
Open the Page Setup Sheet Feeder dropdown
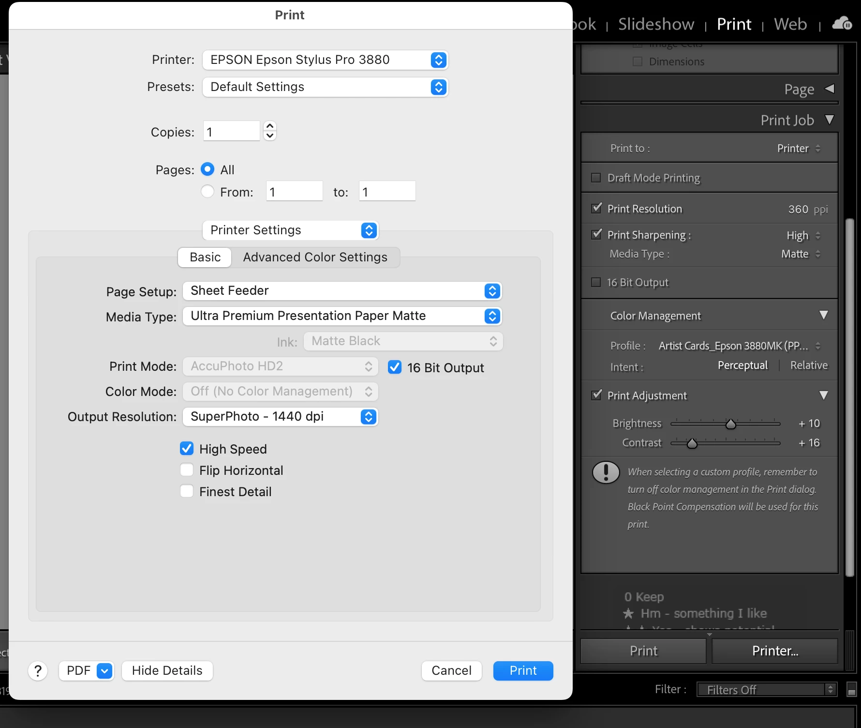click(x=342, y=291)
